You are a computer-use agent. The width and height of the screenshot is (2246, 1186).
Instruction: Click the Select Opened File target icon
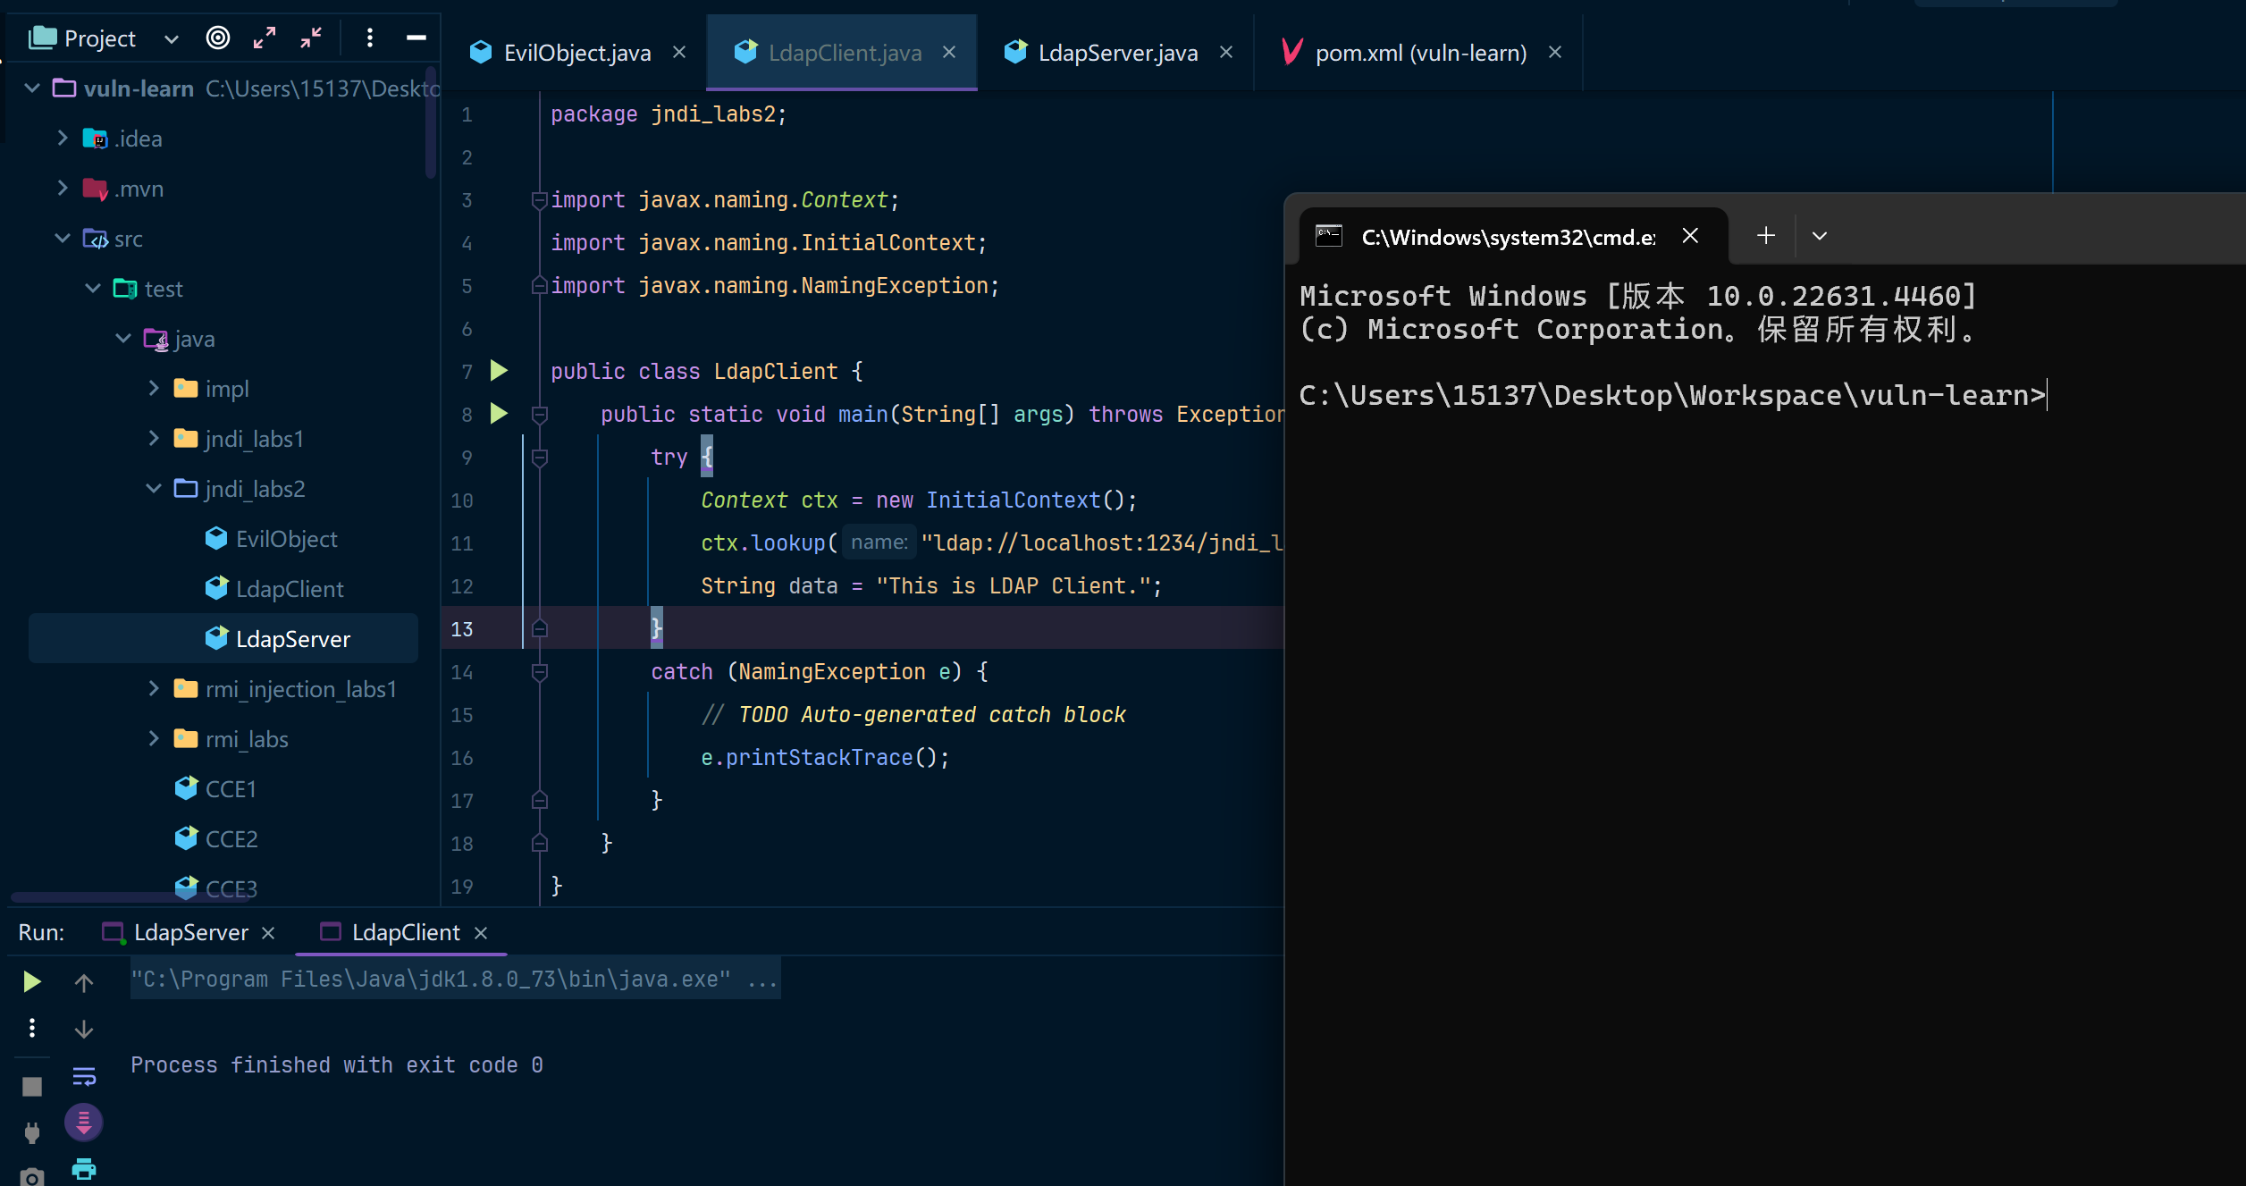218,38
